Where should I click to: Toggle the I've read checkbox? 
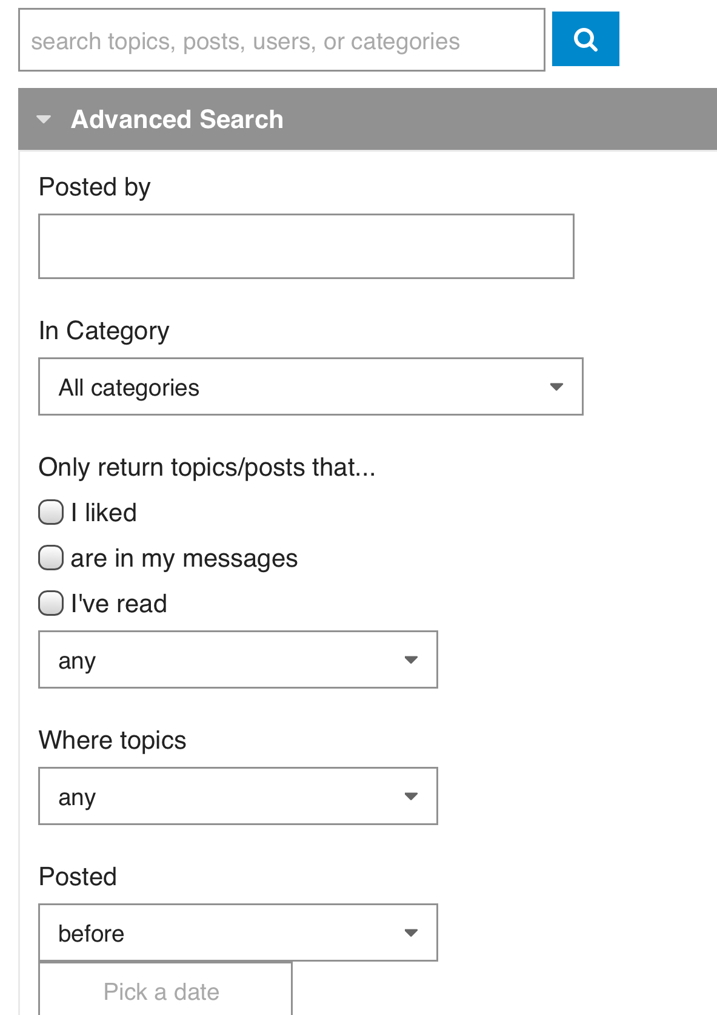tap(51, 604)
